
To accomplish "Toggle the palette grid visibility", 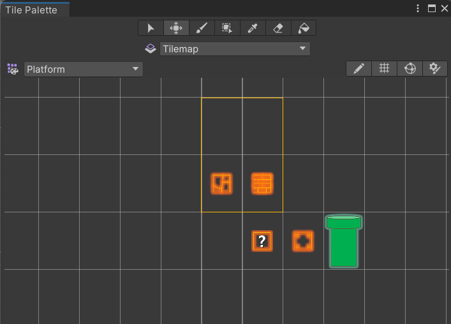I will tap(384, 68).
